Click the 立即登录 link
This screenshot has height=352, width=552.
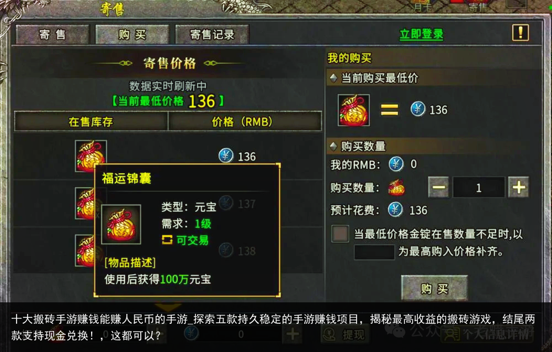click(x=421, y=34)
